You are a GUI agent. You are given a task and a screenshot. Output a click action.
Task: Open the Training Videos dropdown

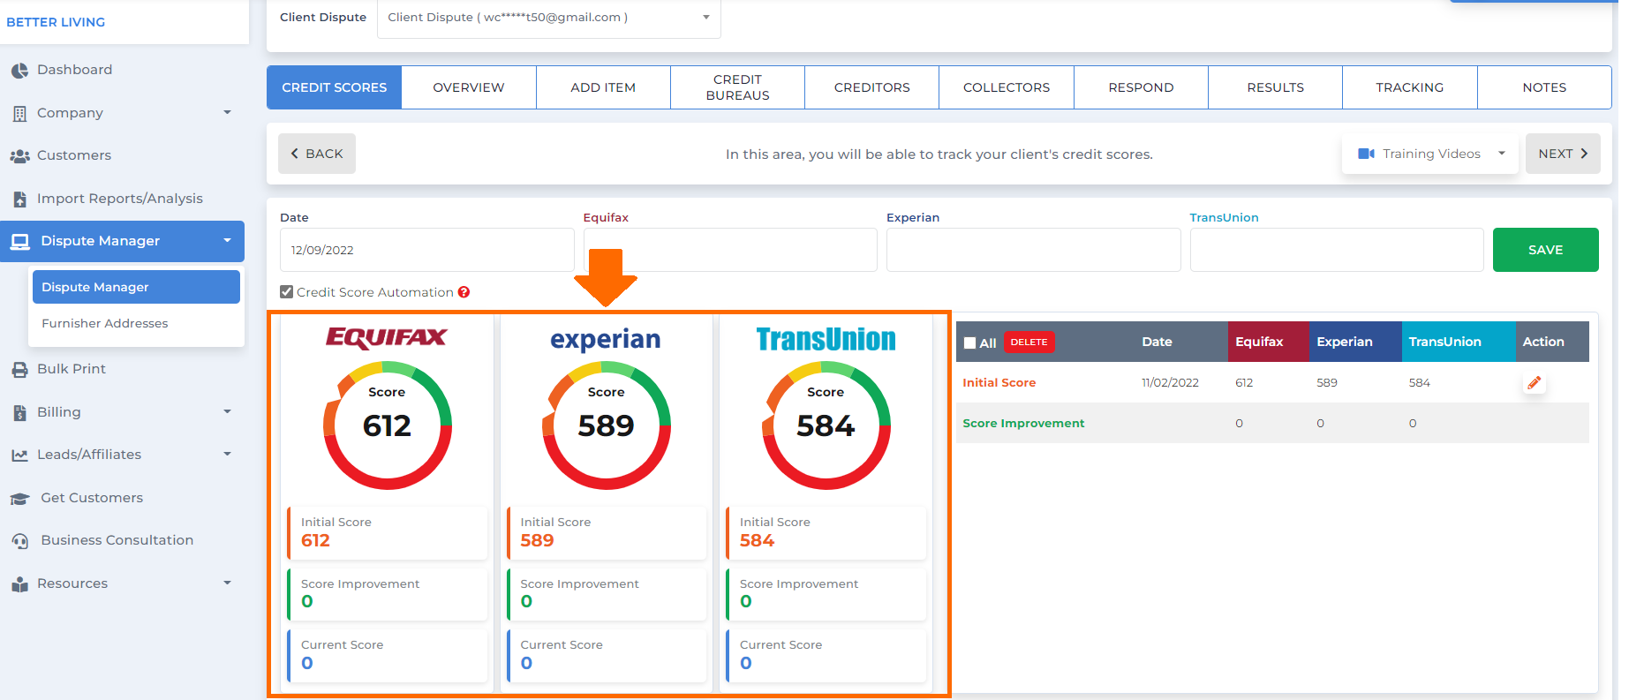tap(1430, 154)
